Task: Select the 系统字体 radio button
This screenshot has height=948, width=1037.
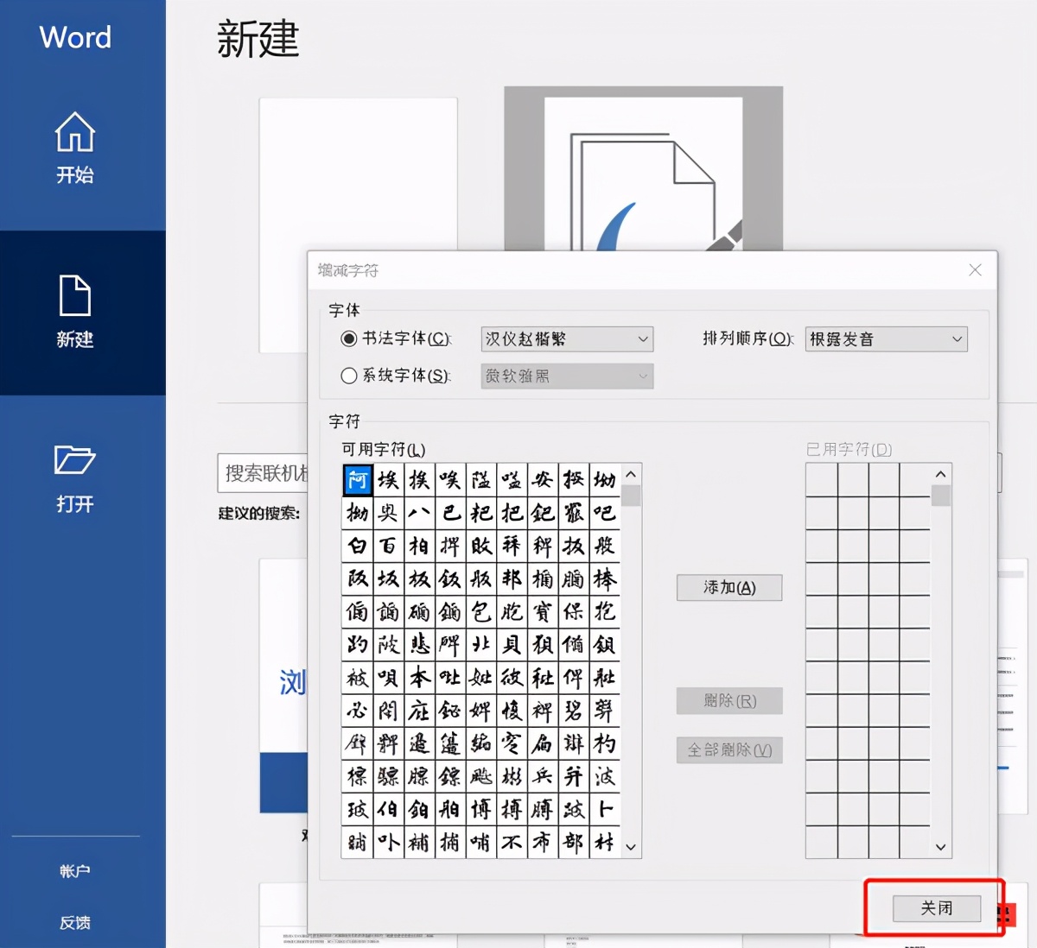Action: (x=349, y=376)
